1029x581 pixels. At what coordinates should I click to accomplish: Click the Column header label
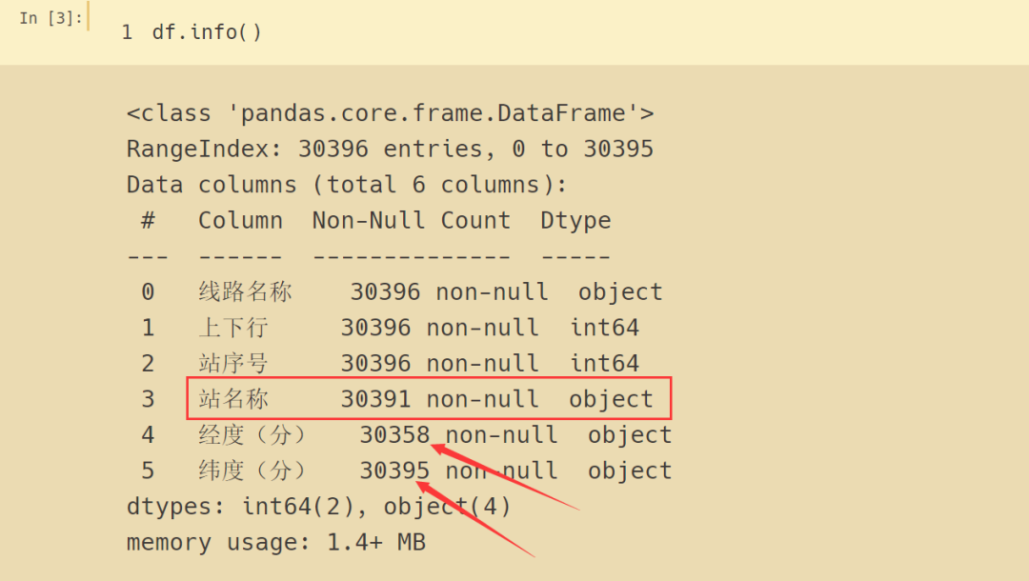pyautogui.click(x=240, y=220)
